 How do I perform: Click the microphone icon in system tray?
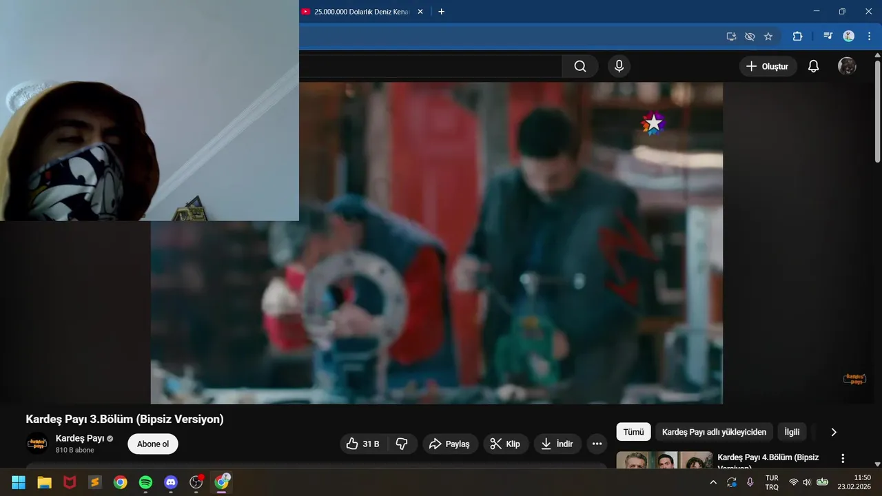[750, 482]
